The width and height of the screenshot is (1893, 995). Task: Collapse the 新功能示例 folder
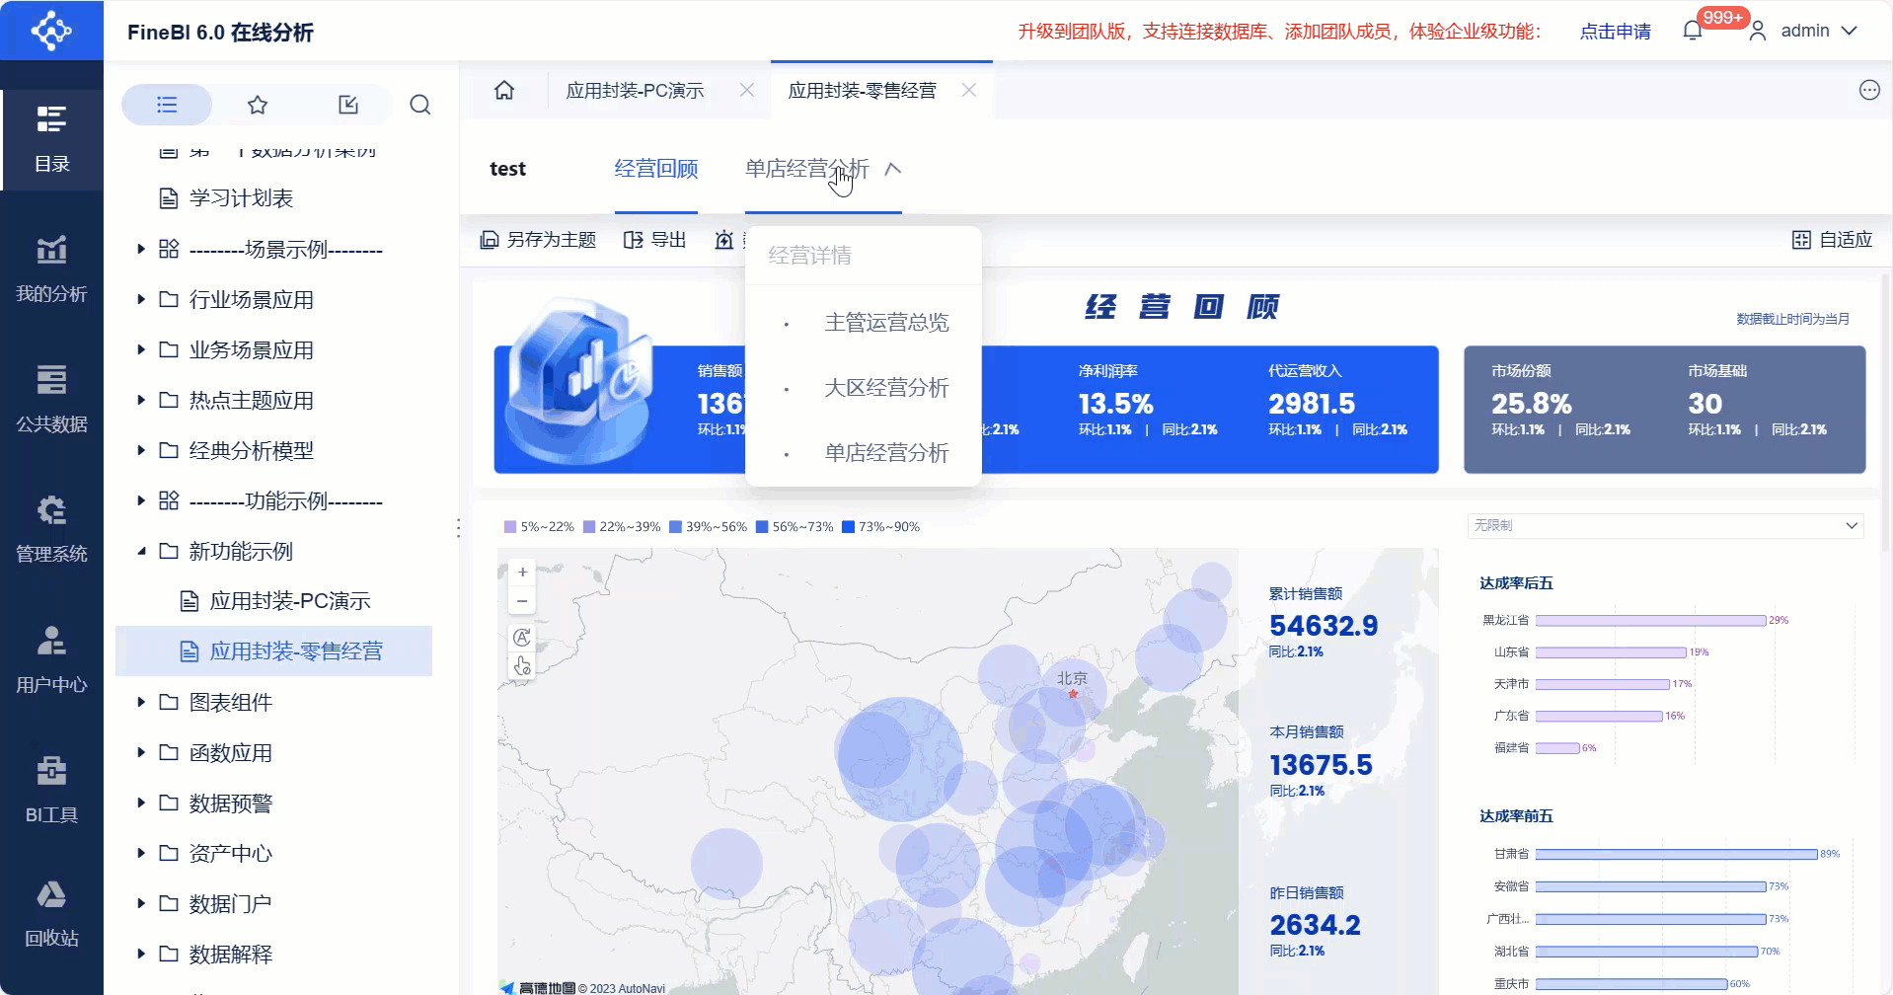pyautogui.click(x=141, y=551)
